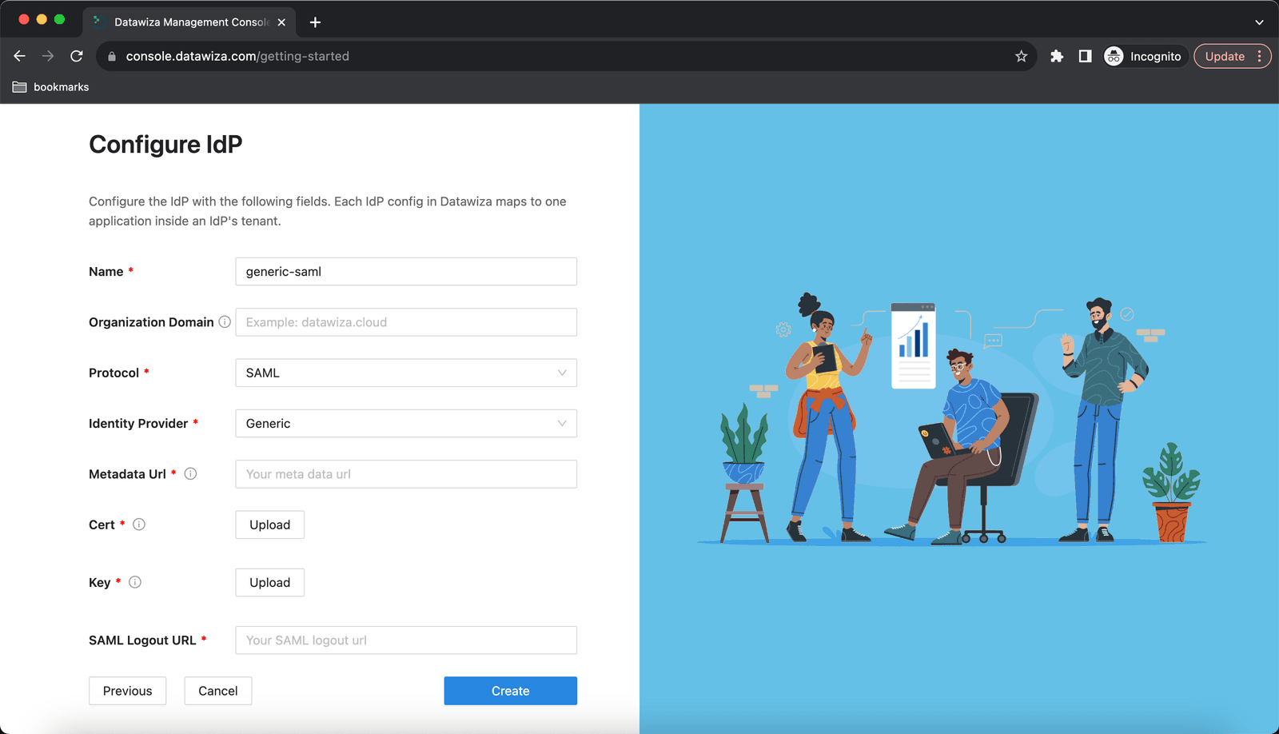Click the SAML Logout URL field
1279x734 pixels.
coord(406,640)
